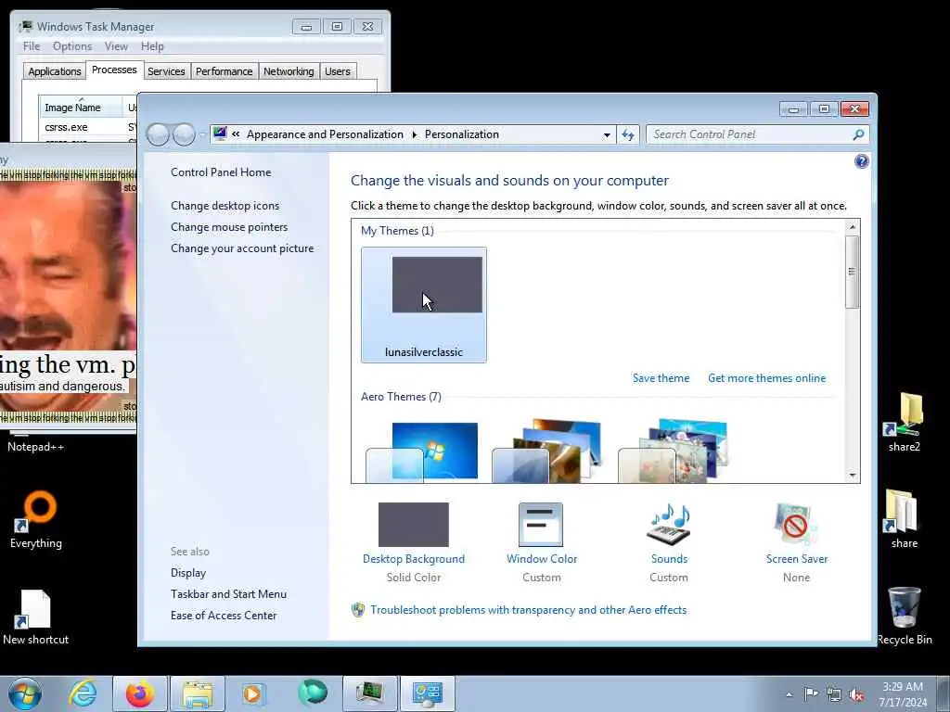Select the New shortcut desktop icon
Viewport: 950px width, 712px height.
(x=36, y=616)
